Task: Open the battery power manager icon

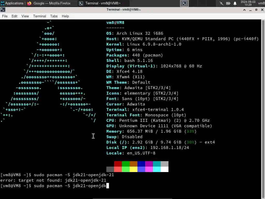Action: (x=228, y=3)
